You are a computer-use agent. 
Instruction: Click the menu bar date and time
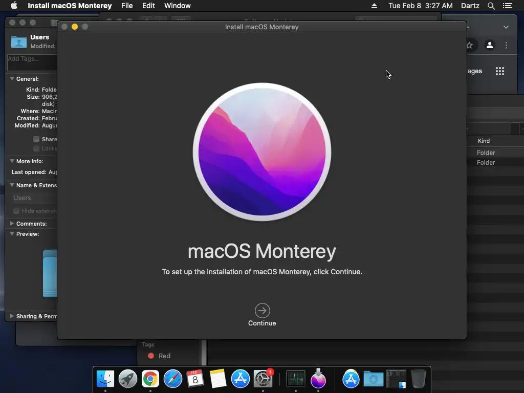421,6
